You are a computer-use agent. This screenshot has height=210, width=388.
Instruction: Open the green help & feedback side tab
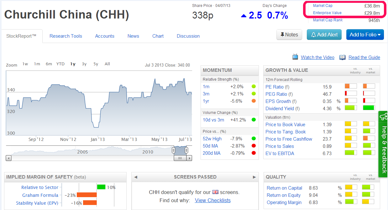[383, 144]
